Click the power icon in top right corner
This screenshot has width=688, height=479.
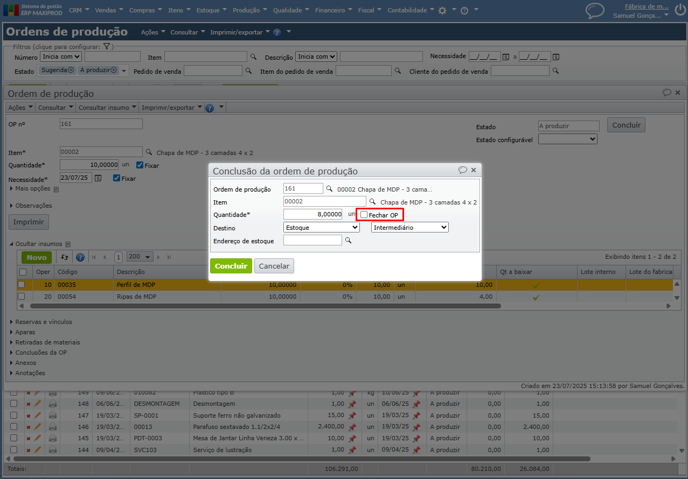click(x=679, y=10)
